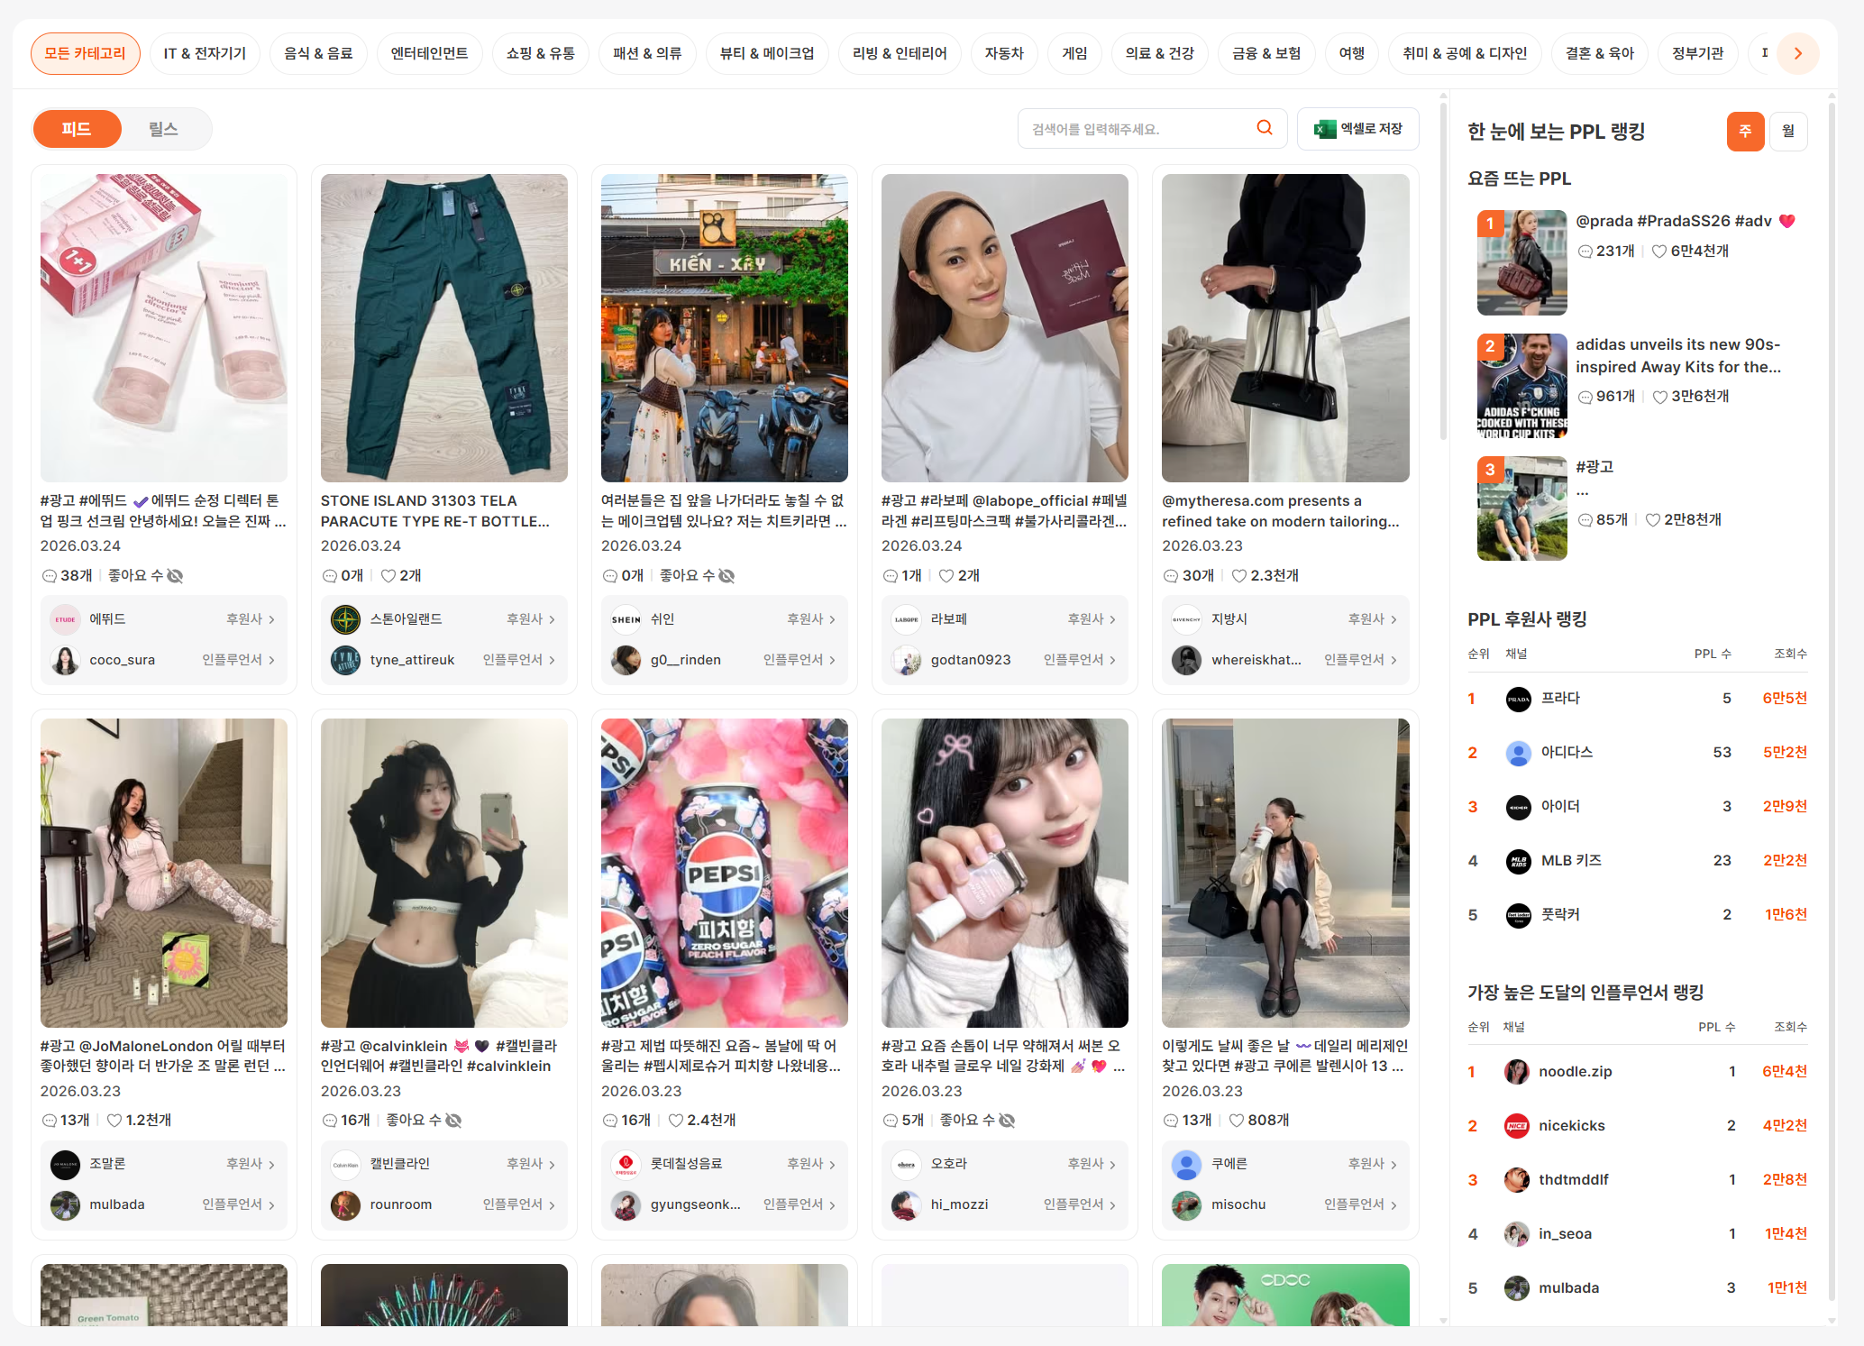Image resolution: width=1864 pixels, height=1346 pixels.
Task: Select IT & 전자기기 category tab
Action: coord(205,53)
